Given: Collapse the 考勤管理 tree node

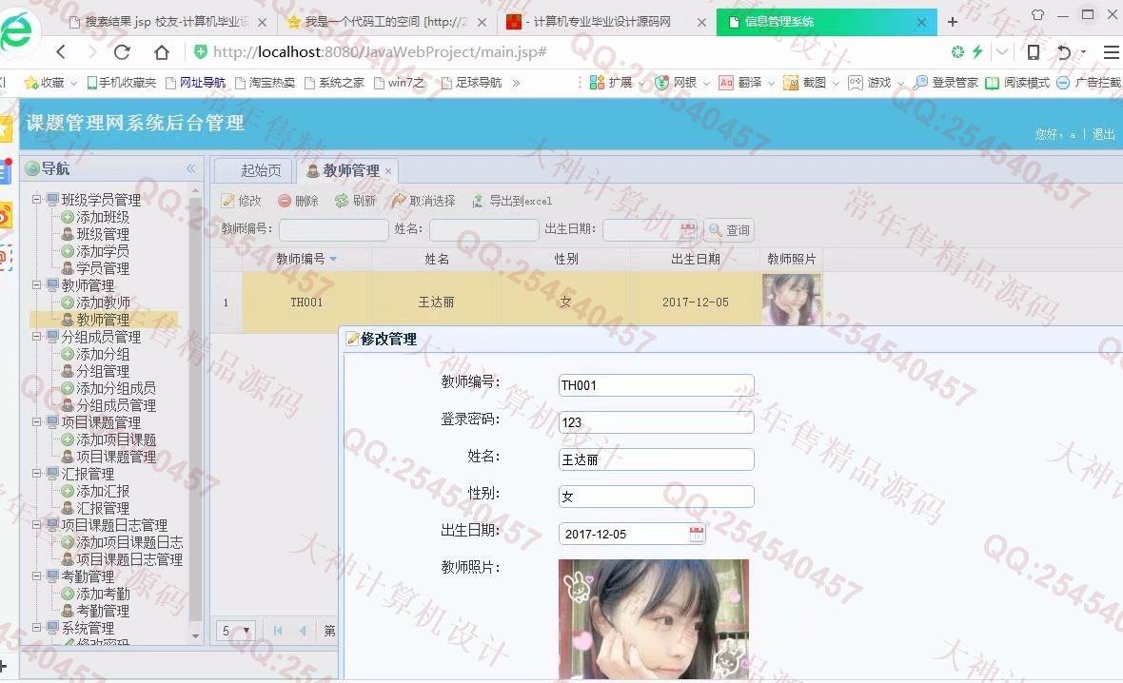Looking at the screenshot, I should (x=36, y=576).
